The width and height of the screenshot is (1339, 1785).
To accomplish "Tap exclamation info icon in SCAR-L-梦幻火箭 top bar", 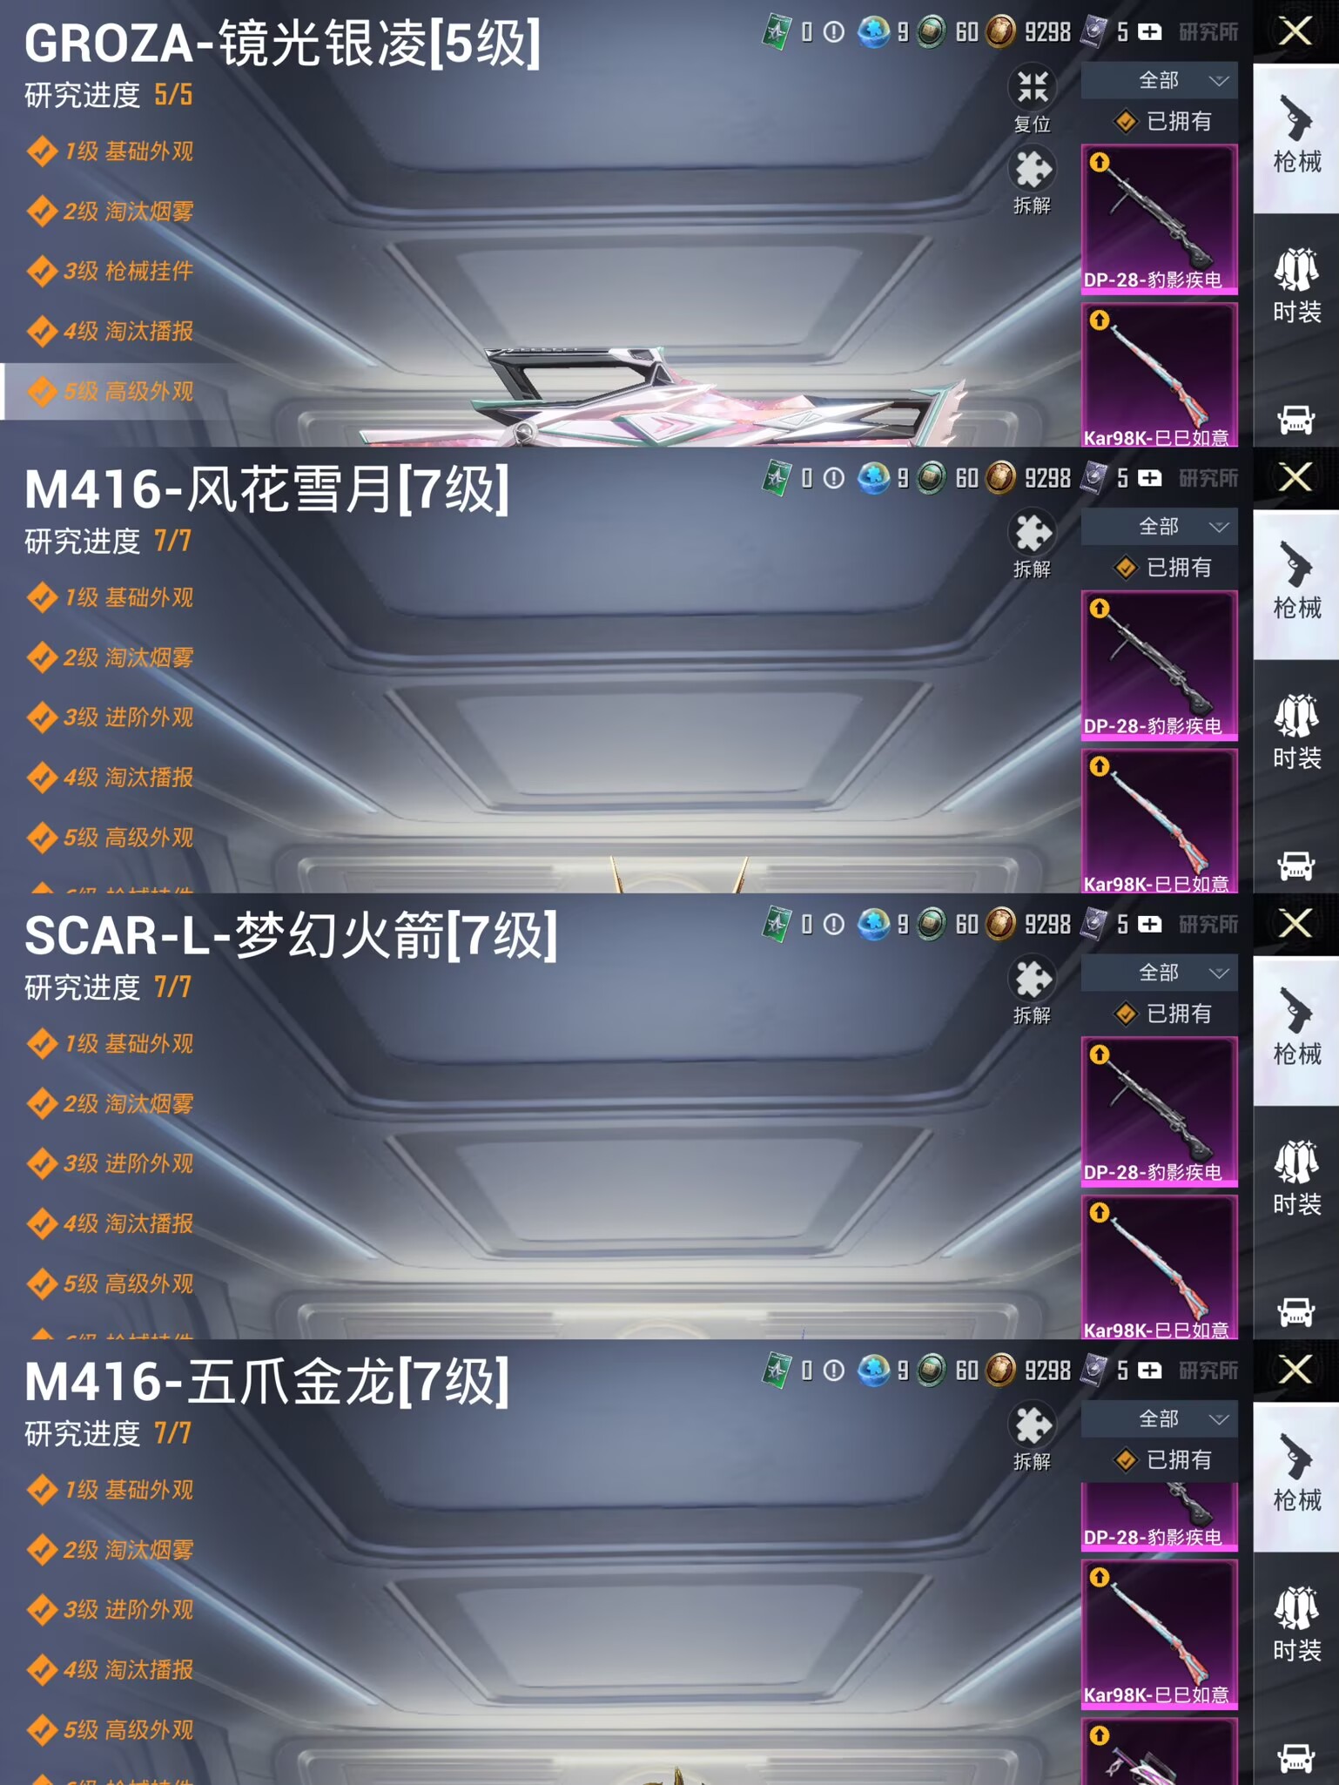I will click(833, 925).
